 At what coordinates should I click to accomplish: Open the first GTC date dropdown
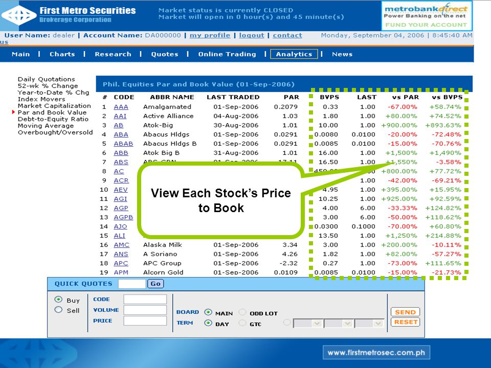[307, 323]
